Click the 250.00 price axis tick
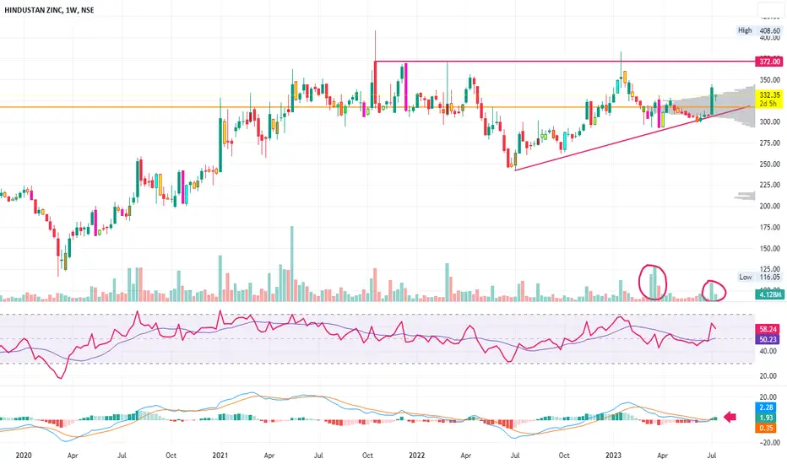 click(769, 164)
